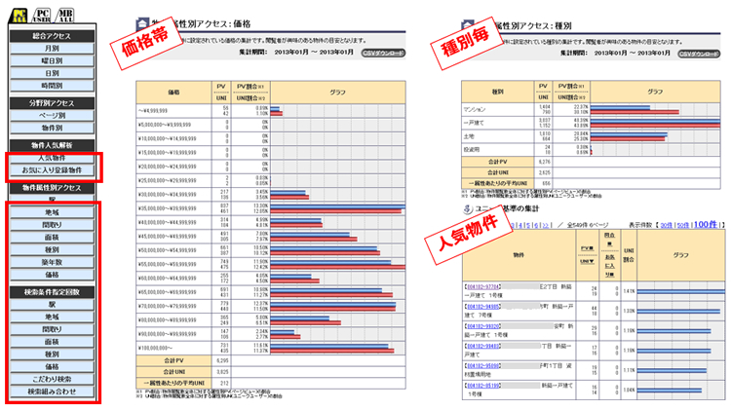Go to page 4 of popular properties

click(x=520, y=226)
